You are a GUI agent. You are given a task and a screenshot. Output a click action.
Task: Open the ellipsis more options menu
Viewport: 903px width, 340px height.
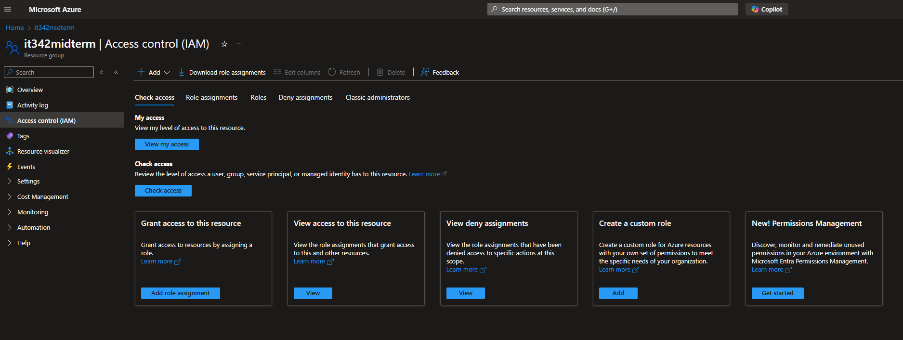(240, 44)
